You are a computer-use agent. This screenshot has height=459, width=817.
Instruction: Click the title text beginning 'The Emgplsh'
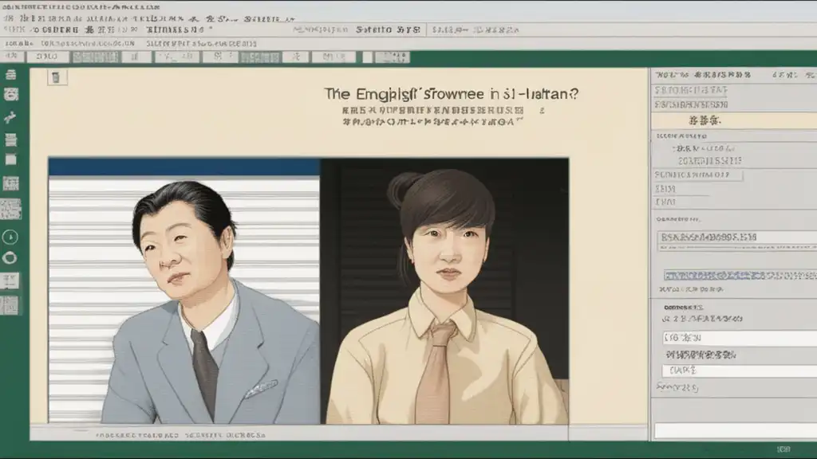coord(451,93)
